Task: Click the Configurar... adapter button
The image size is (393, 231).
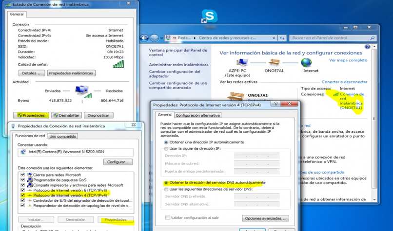Action: point(118,162)
